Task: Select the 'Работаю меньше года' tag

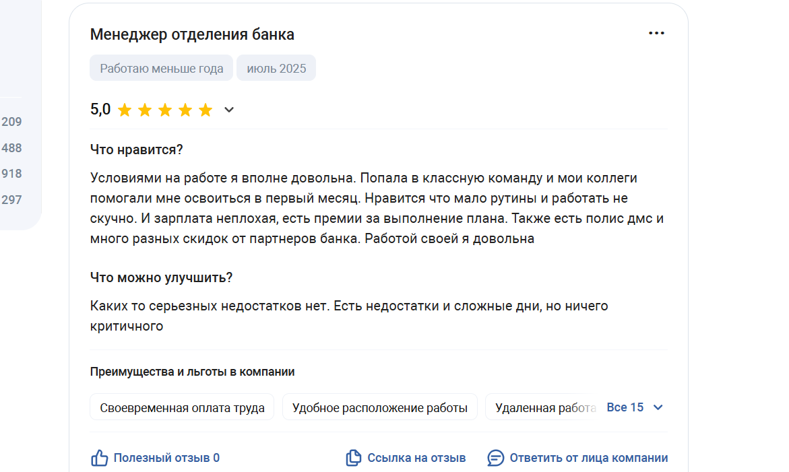Action: pos(161,68)
